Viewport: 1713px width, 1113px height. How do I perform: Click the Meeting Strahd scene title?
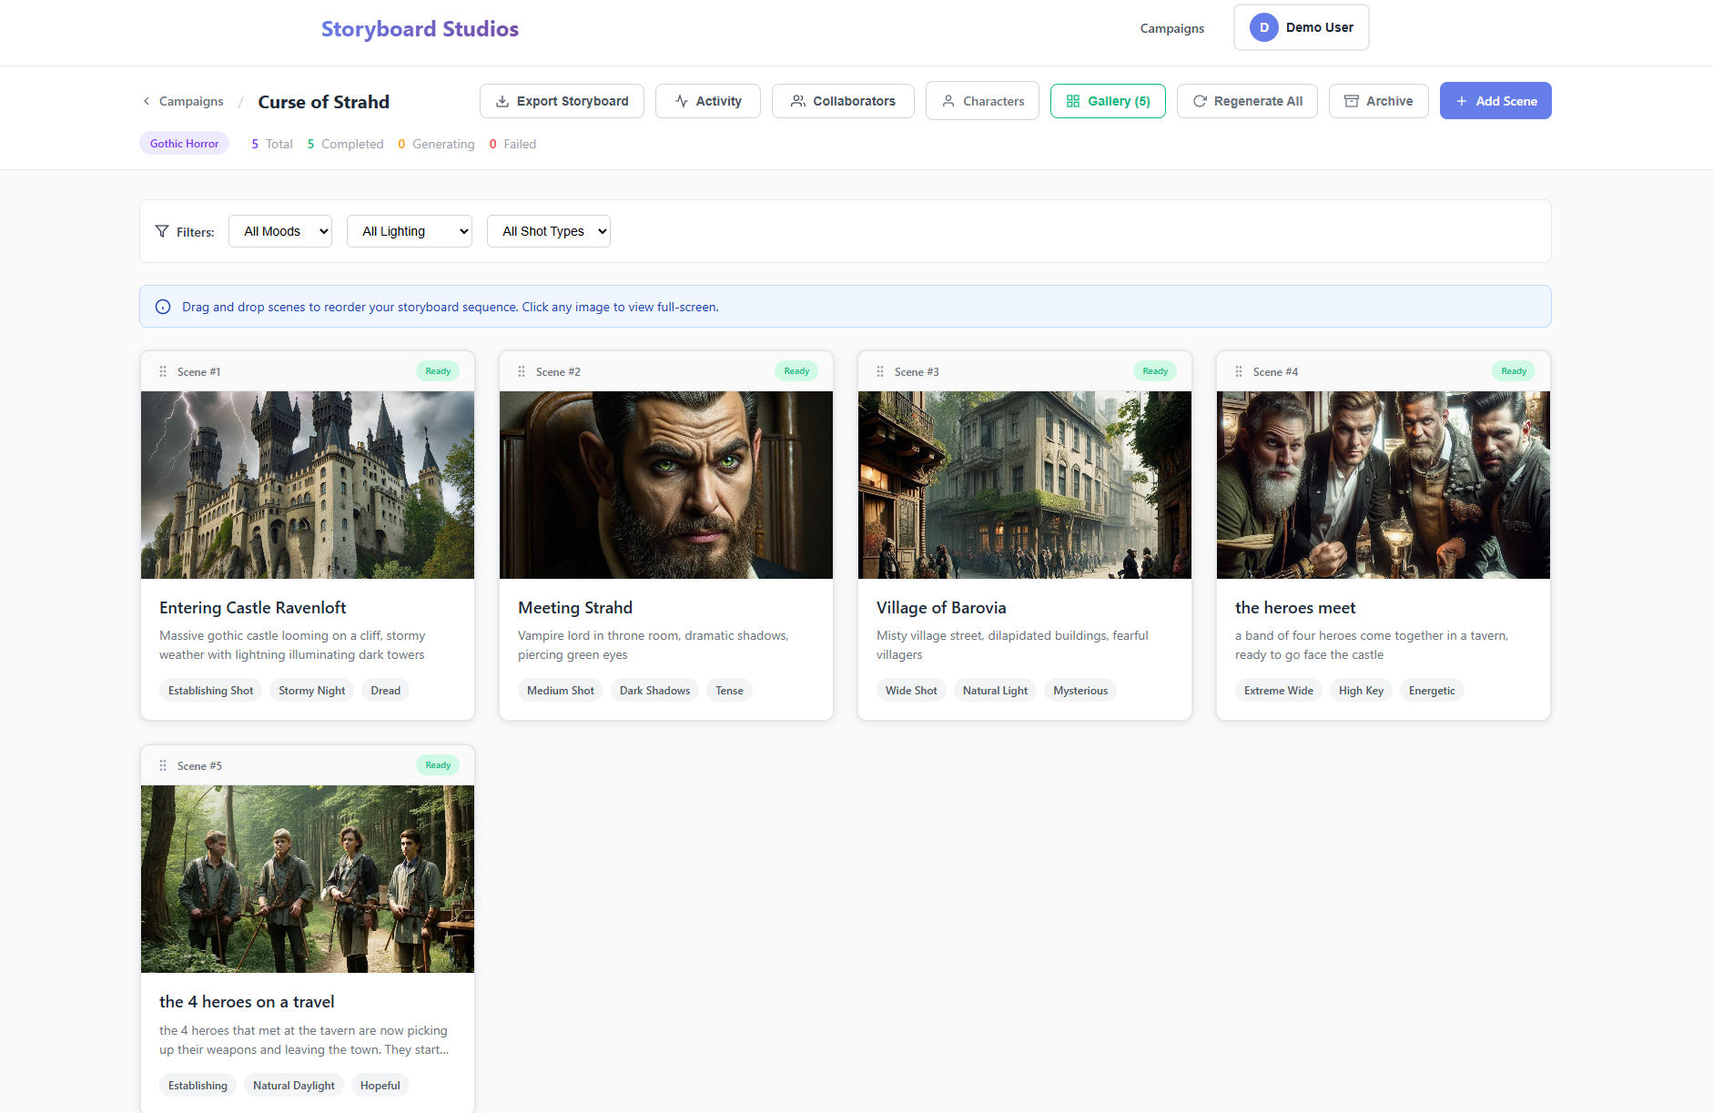[575, 608]
